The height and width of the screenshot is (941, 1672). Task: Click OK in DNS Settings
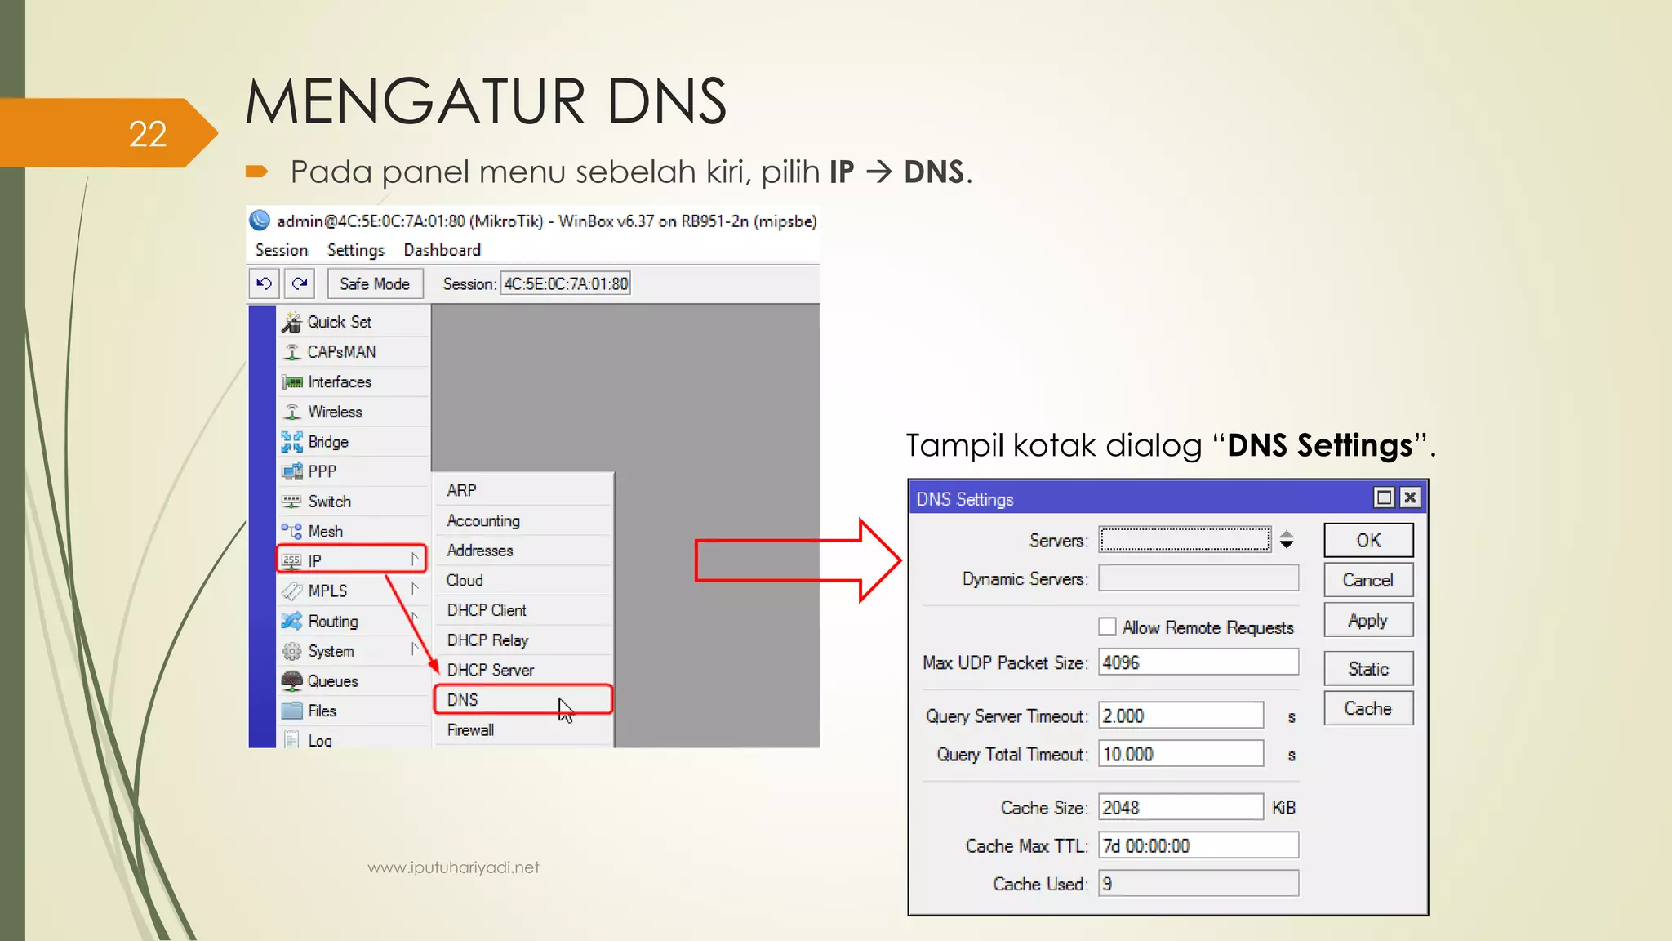coord(1368,540)
